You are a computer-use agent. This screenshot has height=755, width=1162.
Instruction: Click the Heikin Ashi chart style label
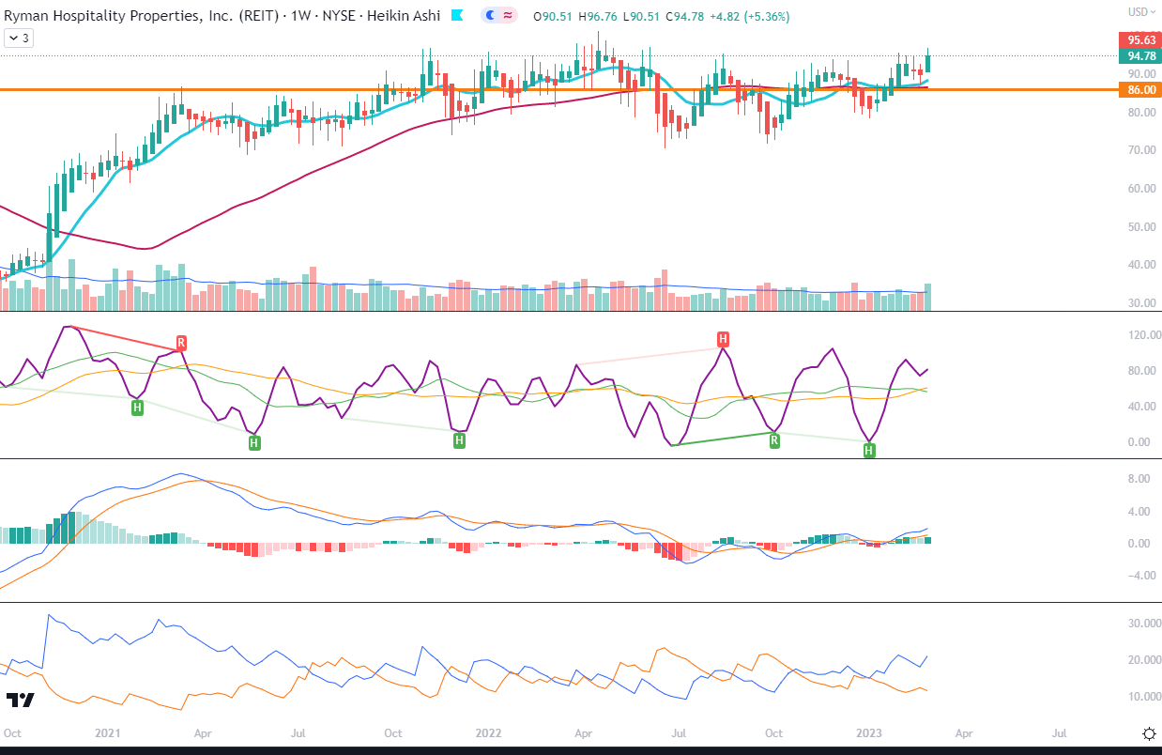404,16
